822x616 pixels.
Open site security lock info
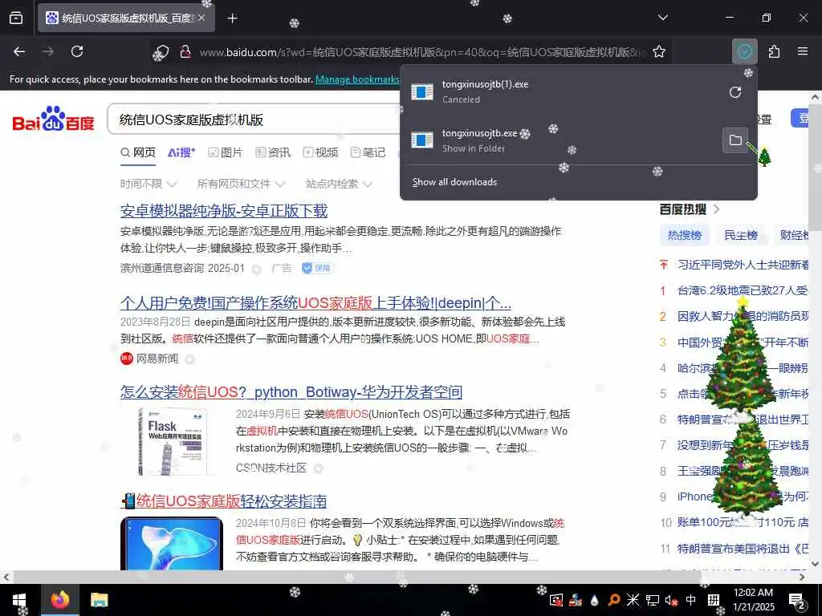coord(185,52)
